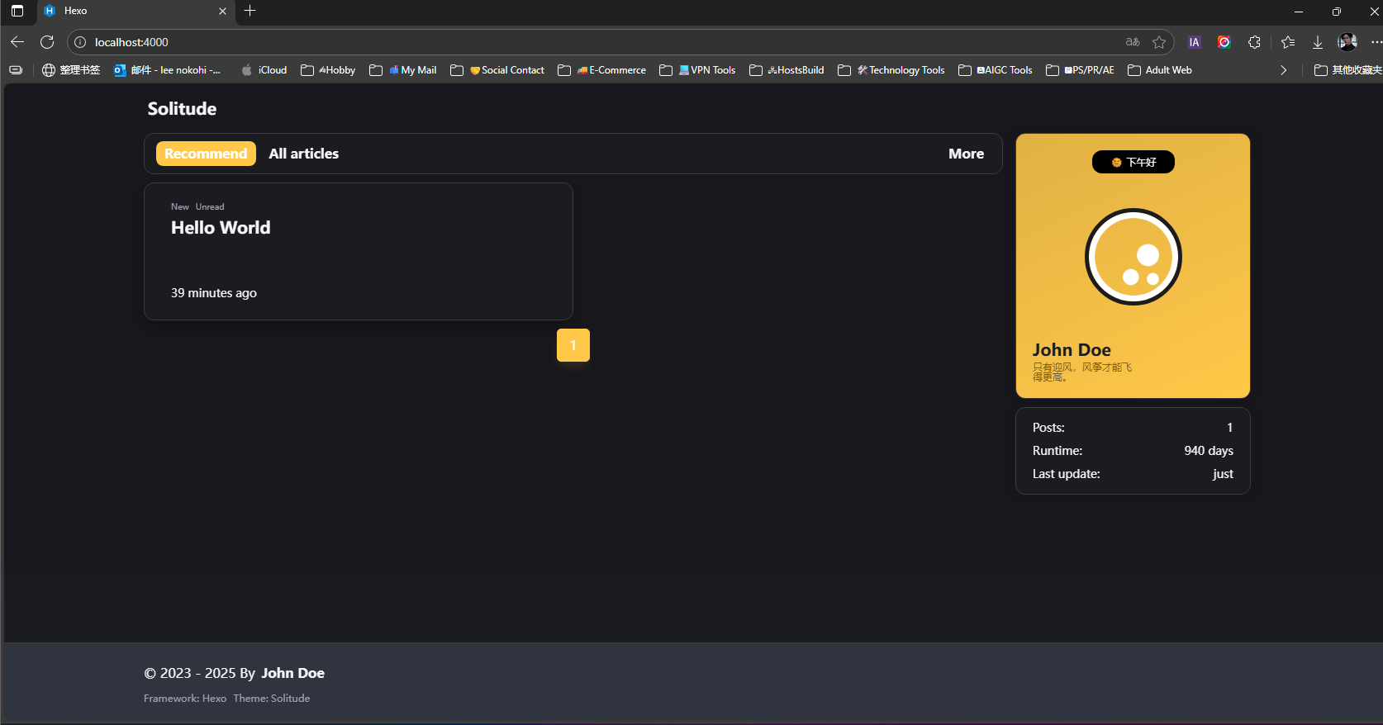Add page to favorites star icon

1159,42
